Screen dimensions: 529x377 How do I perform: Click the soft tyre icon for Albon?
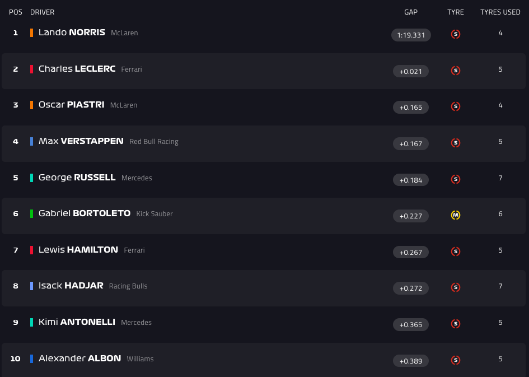pos(456,360)
